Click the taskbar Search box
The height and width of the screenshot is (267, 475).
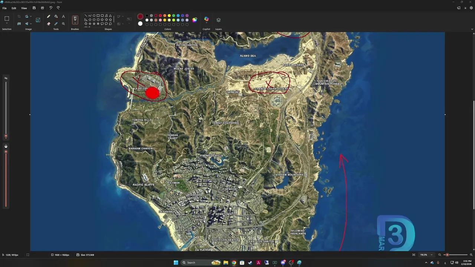[x=201, y=263]
